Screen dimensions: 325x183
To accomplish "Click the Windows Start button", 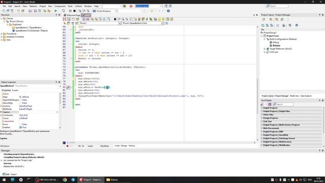I will 4,179.
